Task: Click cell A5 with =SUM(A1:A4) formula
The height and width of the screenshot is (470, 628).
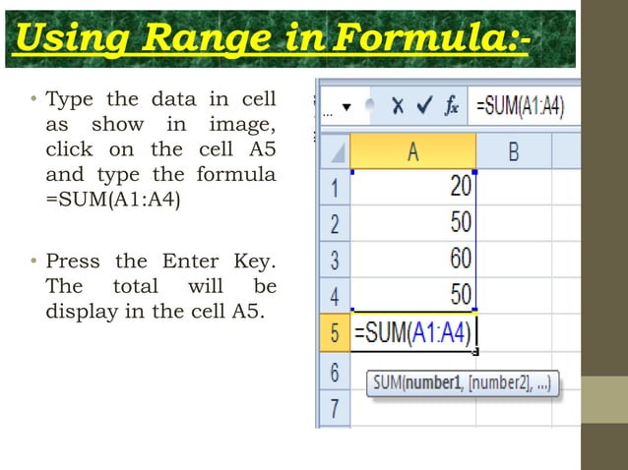Action: tap(413, 332)
